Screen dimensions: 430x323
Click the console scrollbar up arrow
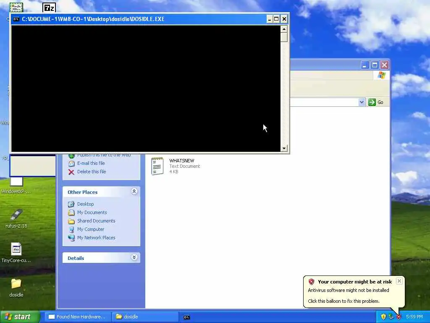coord(284,29)
